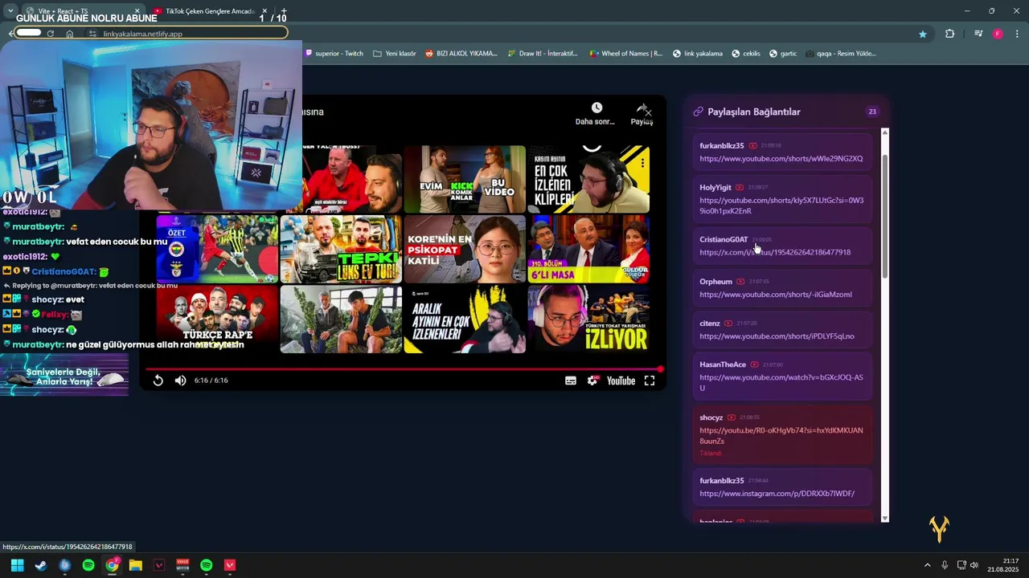
Task: Click the red video progress bar
Action: click(x=402, y=369)
